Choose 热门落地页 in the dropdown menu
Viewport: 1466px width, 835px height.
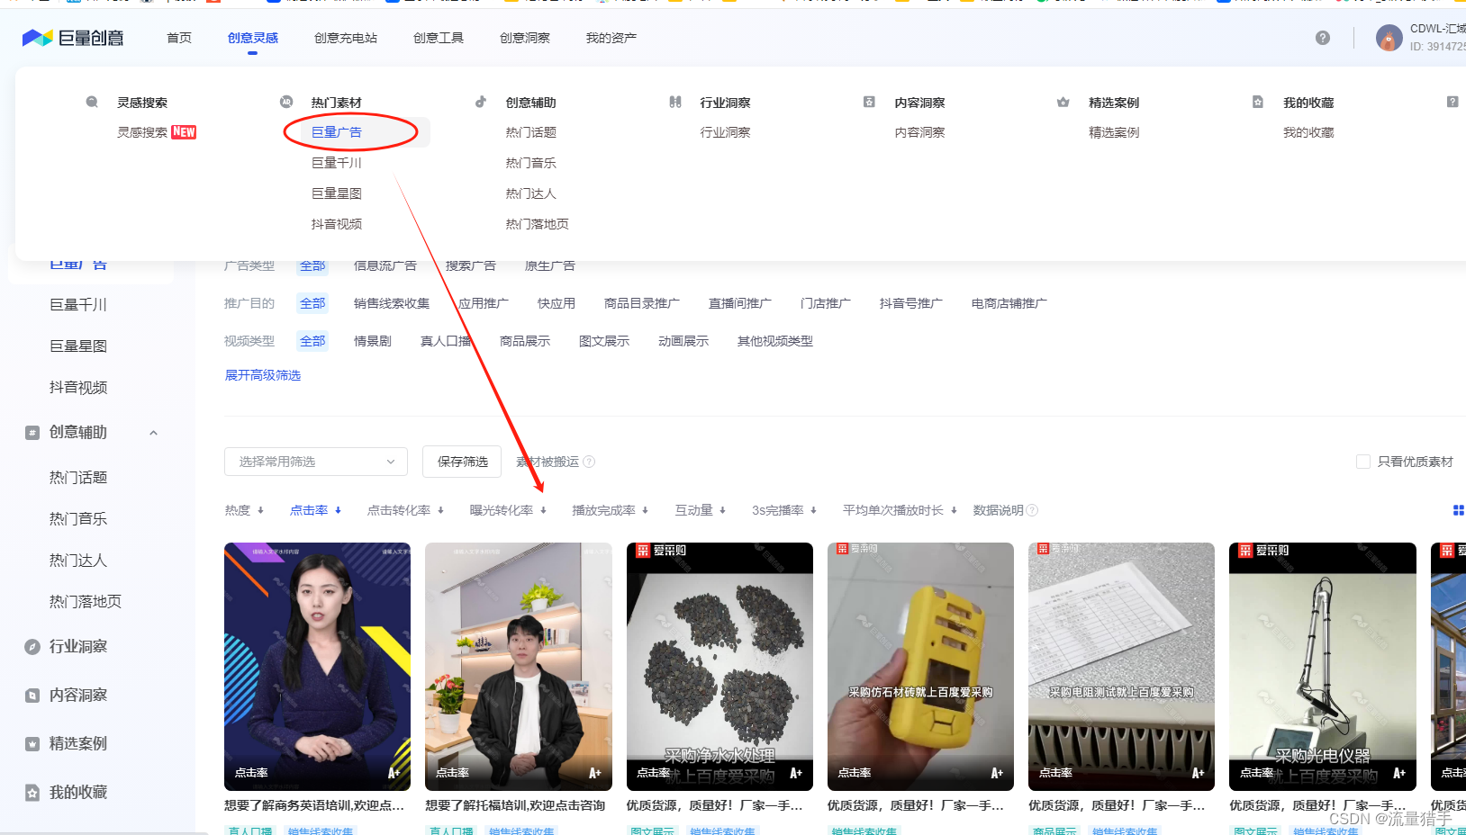(538, 224)
